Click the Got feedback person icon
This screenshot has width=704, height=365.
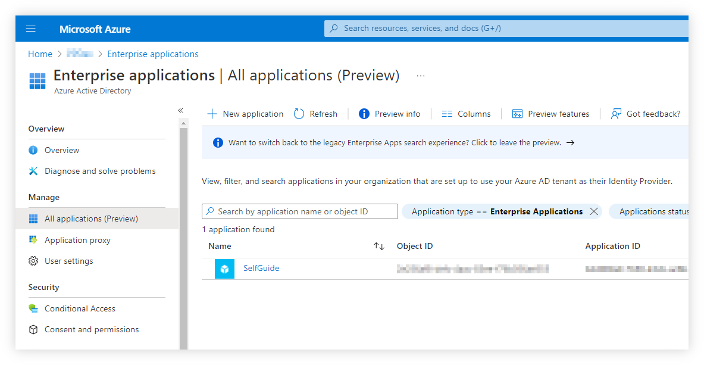(x=616, y=114)
